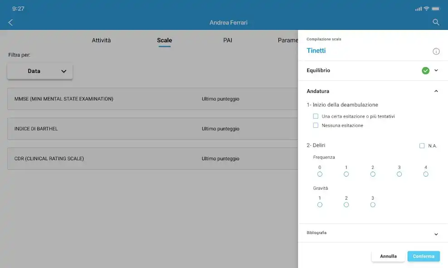Screen dimensions: 448x268
Task: Select Frequenza value 4
Action: (x=425, y=174)
